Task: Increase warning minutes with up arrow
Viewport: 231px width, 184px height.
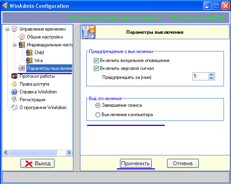Action: [211, 75]
